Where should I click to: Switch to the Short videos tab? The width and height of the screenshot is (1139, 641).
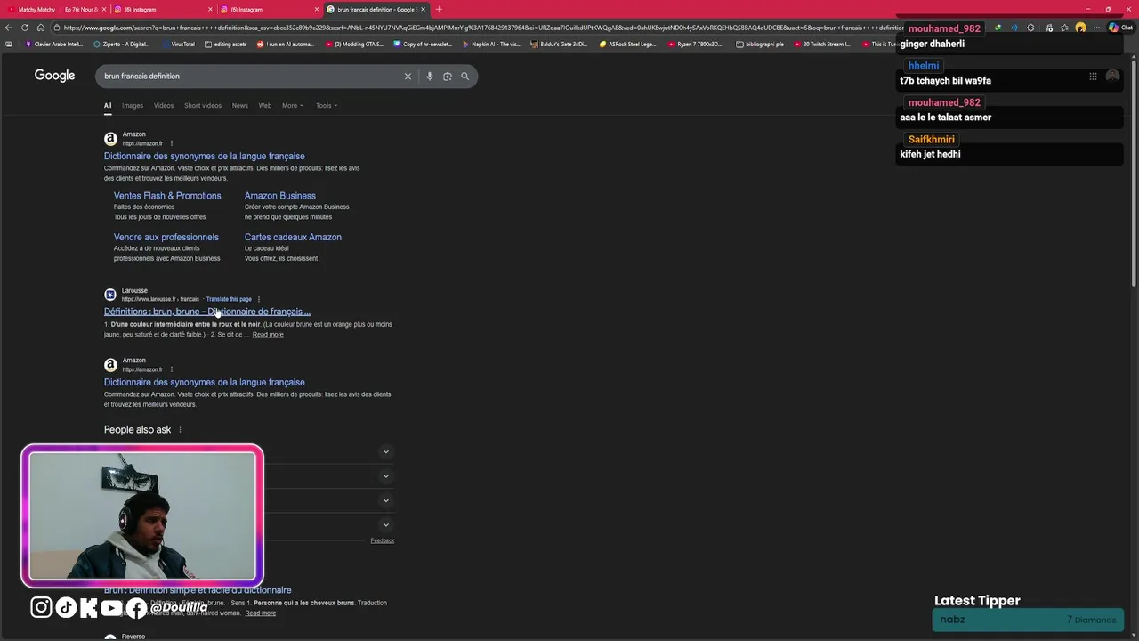[203, 106]
